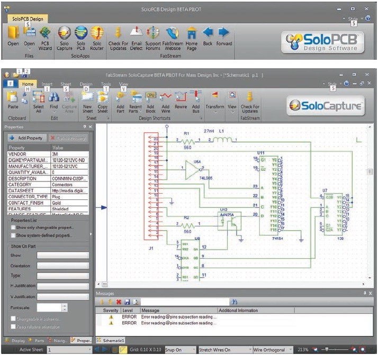Visit the FabStream Website
The image size is (378, 355).
click(x=173, y=39)
